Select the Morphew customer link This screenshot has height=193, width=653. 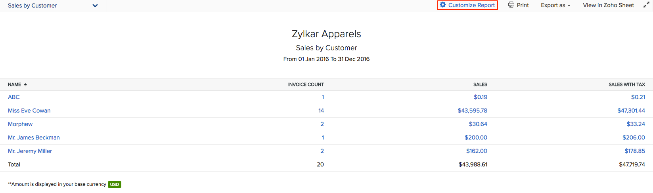[20, 124]
